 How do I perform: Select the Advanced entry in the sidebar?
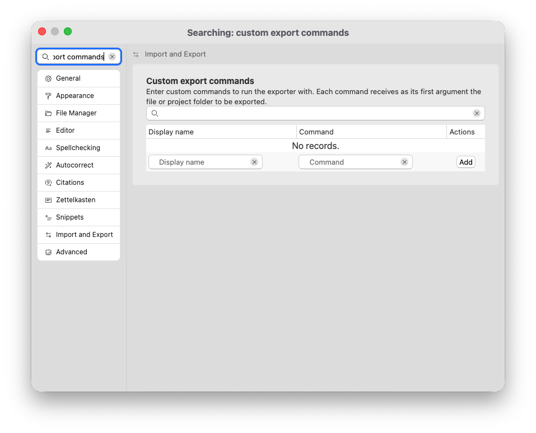tap(72, 252)
